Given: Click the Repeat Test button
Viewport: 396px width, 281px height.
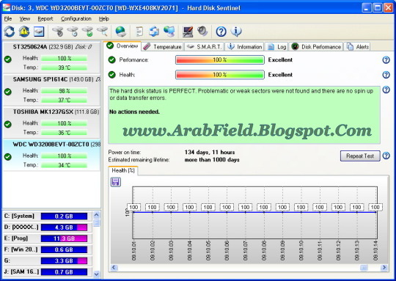Looking at the screenshot, I should [360, 156].
